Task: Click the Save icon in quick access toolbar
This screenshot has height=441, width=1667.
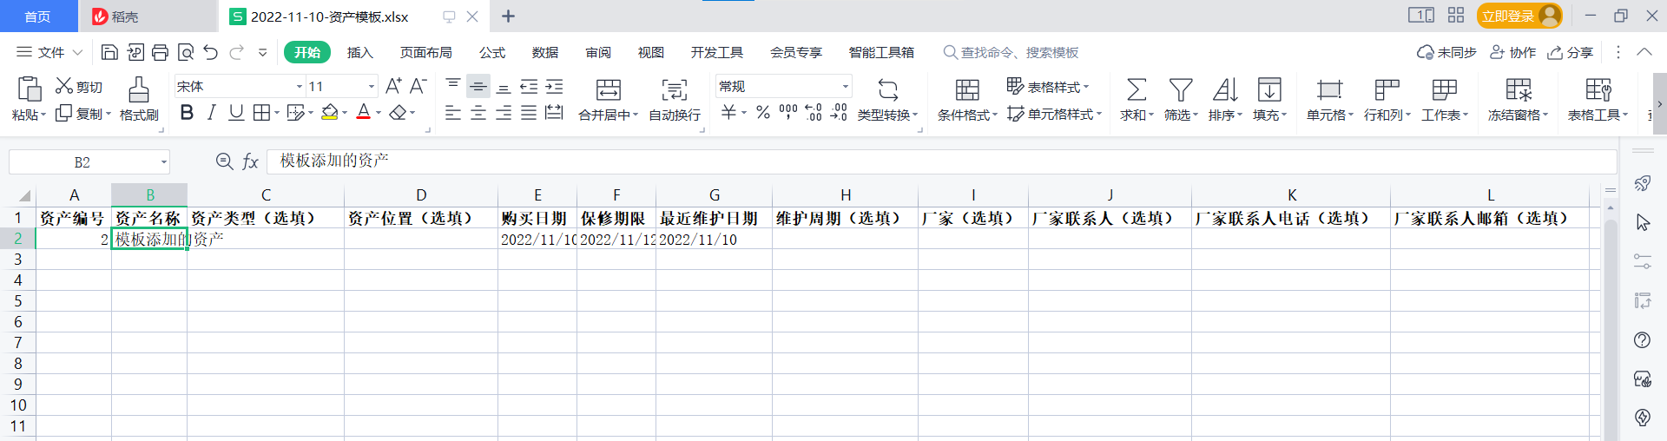Action: coord(109,53)
